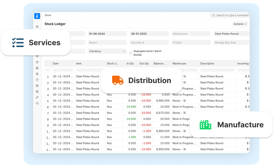Viewport: 274px width, 167px height.
Task: Click the orange Distribution truck icon
Action: point(117,80)
